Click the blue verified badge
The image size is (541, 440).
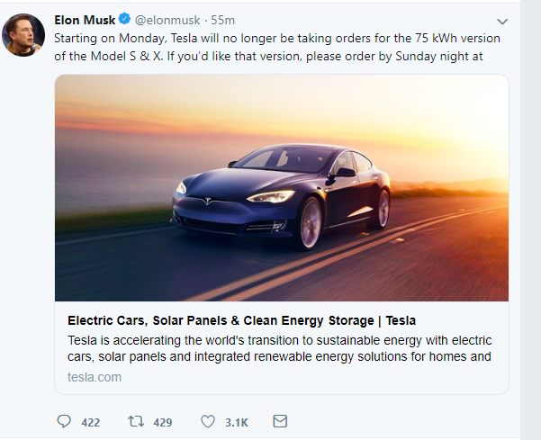point(124,20)
